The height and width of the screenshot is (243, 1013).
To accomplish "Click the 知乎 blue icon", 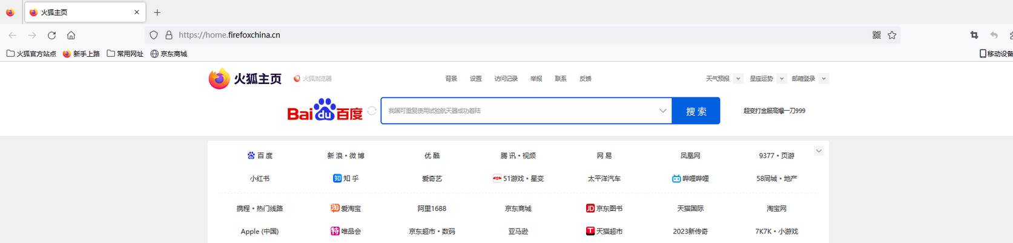I will (337, 178).
